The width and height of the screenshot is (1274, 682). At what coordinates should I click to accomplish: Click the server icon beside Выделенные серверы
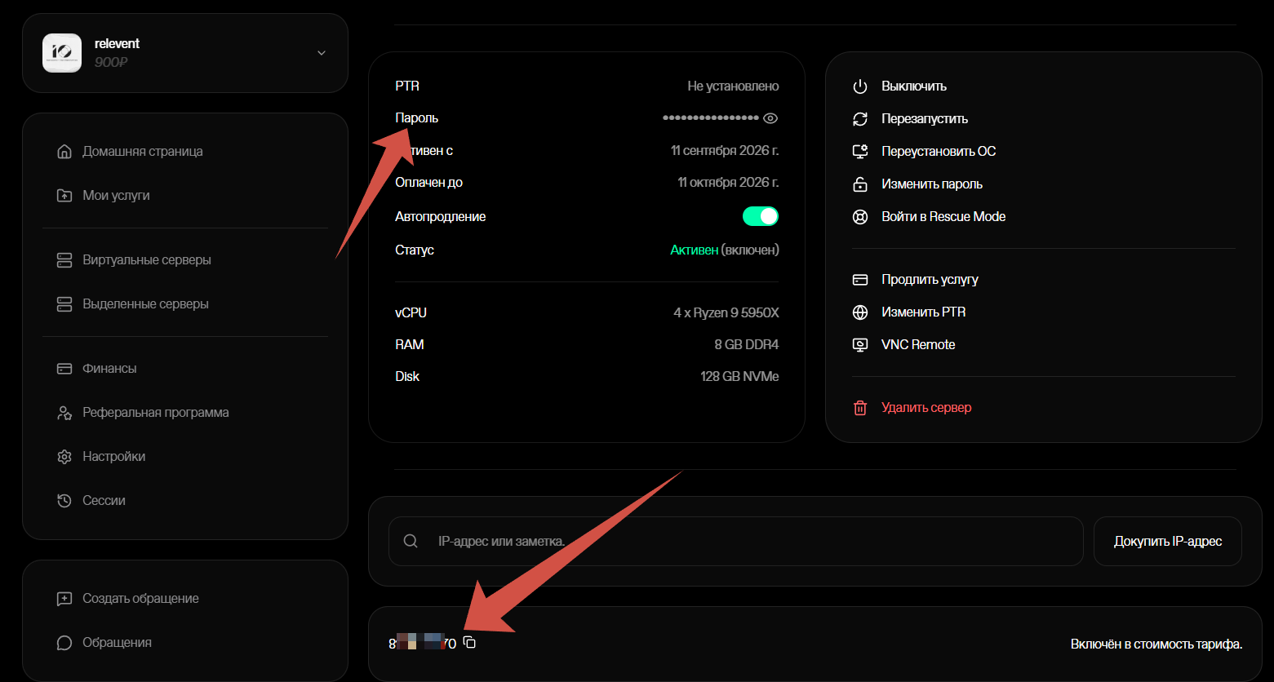[x=64, y=304]
